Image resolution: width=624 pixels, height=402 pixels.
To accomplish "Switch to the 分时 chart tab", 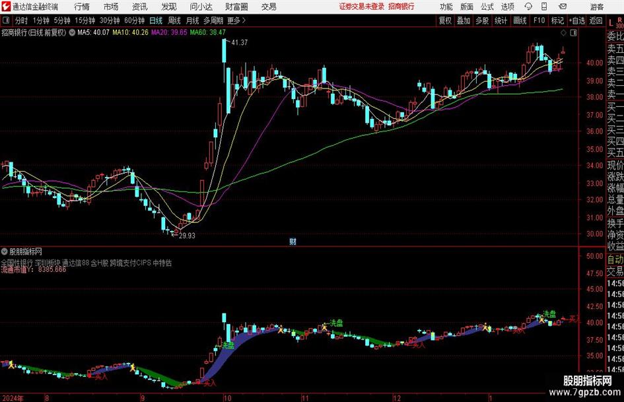I will pyautogui.click(x=22, y=20).
